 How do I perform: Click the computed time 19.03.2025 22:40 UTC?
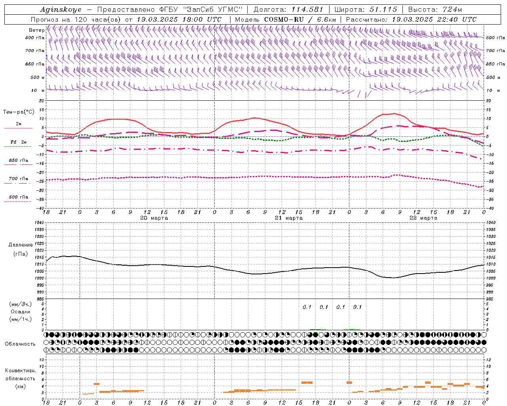434,19
